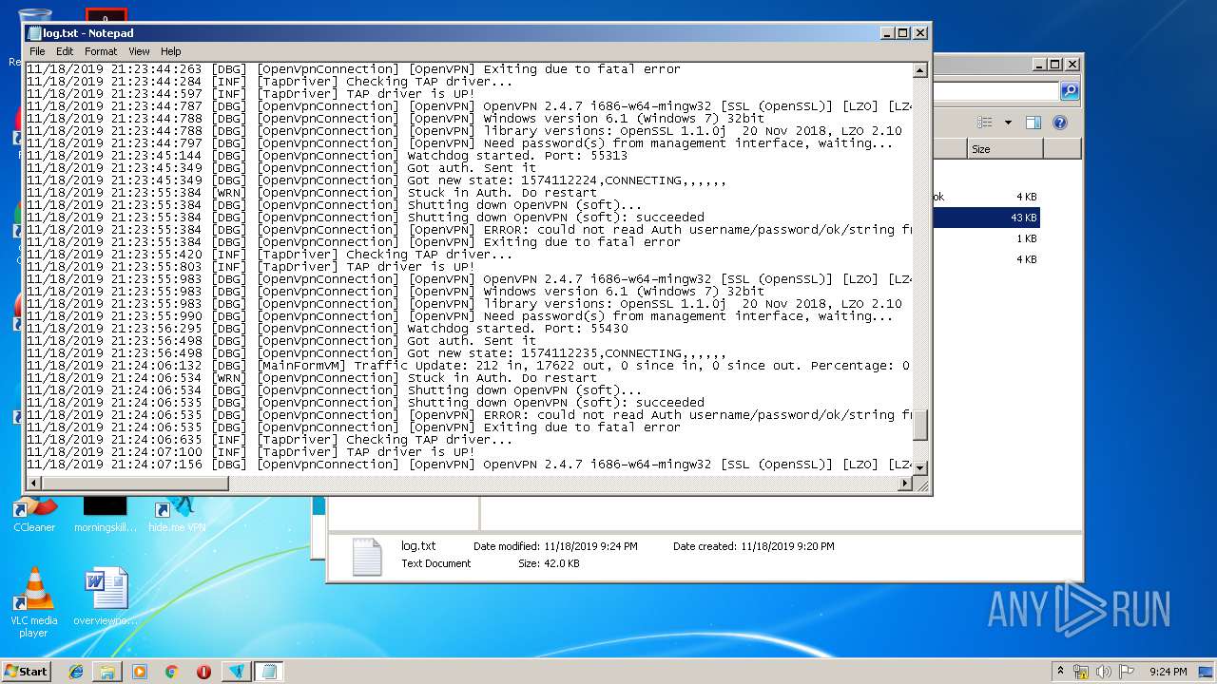1217x684 pixels.
Task: Open Internet Explorer from taskbar
Action: (x=76, y=672)
